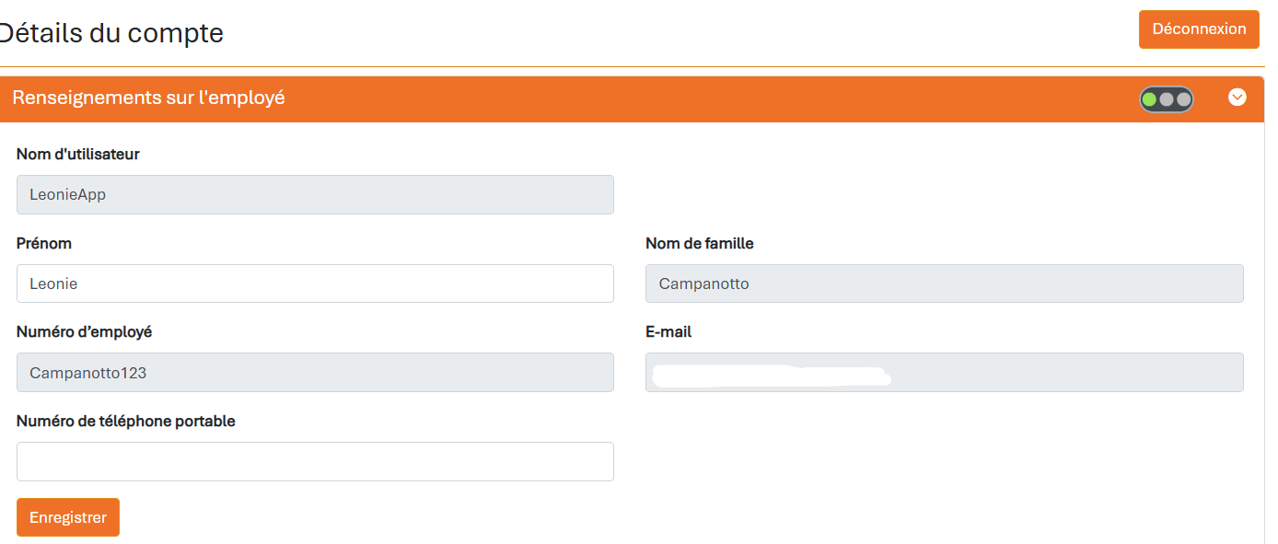The height and width of the screenshot is (544, 1278).
Task: Save changes with the Enregistrer button
Action: pos(68,517)
